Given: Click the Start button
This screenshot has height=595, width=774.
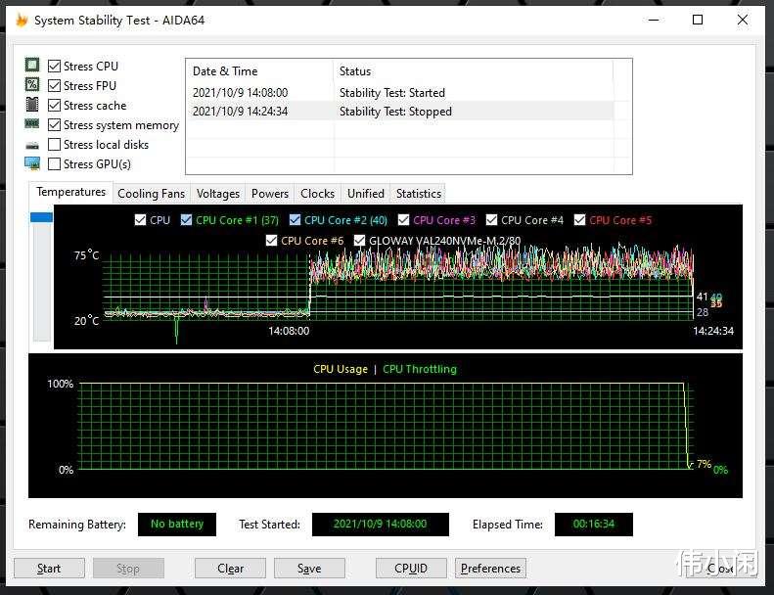Looking at the screenshot, I should point(49,569).
